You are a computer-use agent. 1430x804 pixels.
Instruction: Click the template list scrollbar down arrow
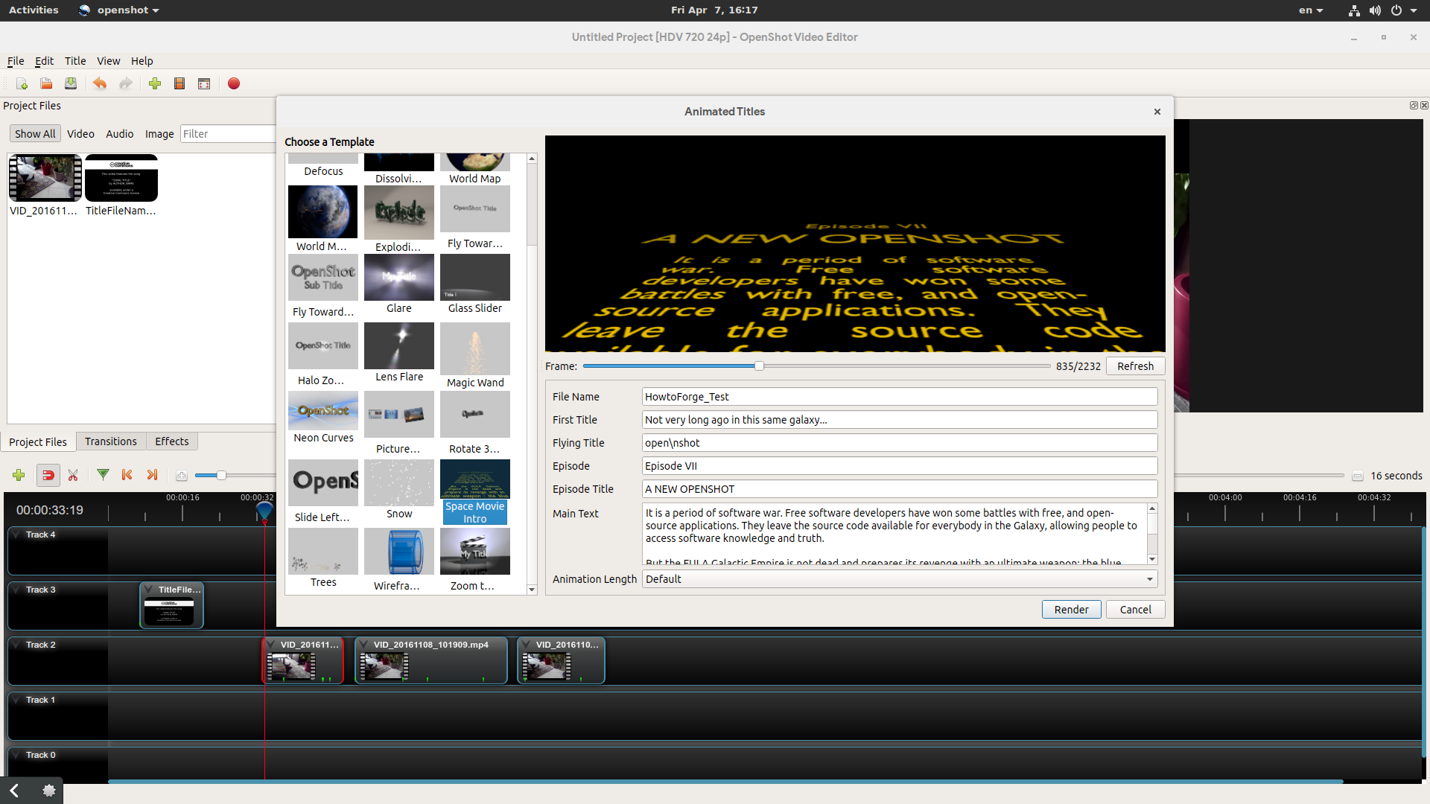[x=532, y=590]
